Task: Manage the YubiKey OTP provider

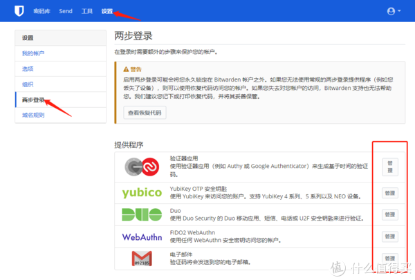Action: click(x=390, y=193)
